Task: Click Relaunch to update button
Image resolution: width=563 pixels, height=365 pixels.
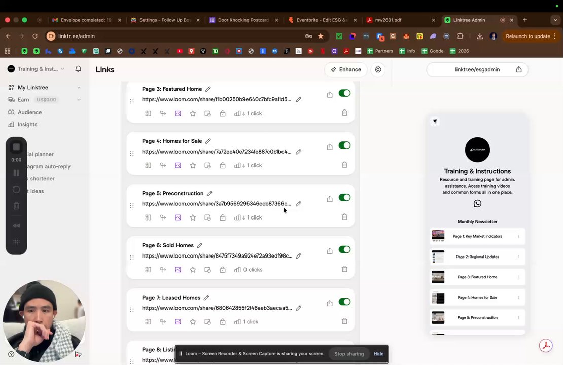Action: point(531,36)
